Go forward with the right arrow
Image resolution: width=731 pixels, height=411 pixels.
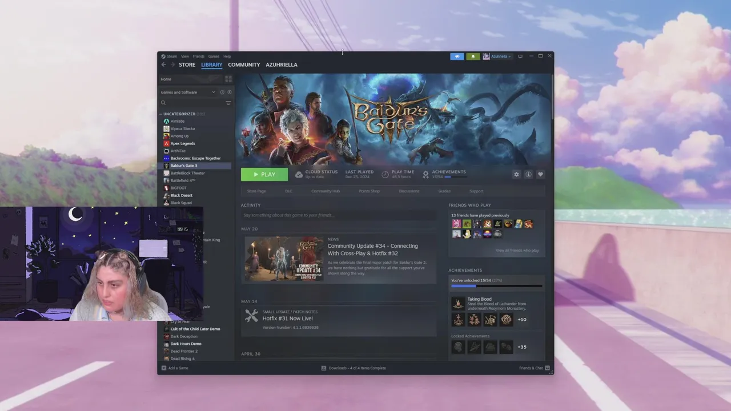tap(172, 65)
